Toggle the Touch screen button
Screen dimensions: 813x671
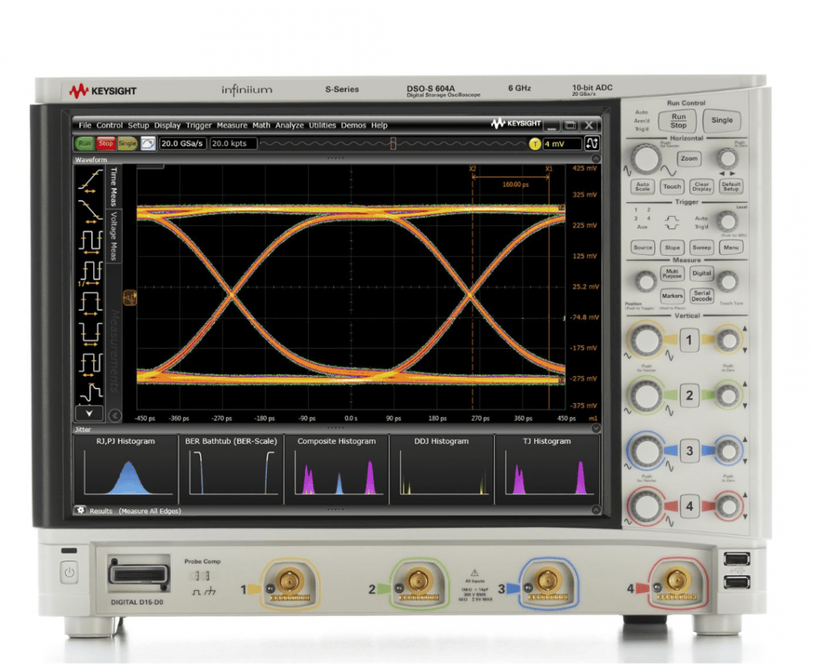pos(672,186)
